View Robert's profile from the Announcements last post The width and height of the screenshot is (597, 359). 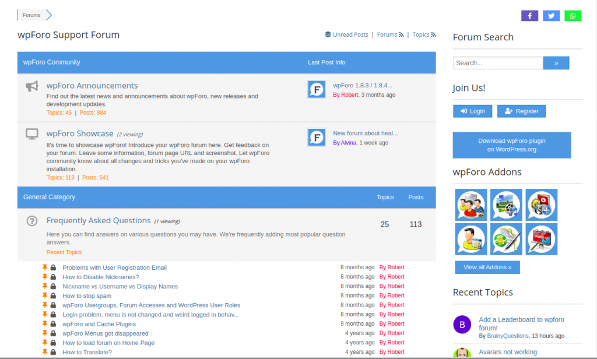[x=350, y=95]
